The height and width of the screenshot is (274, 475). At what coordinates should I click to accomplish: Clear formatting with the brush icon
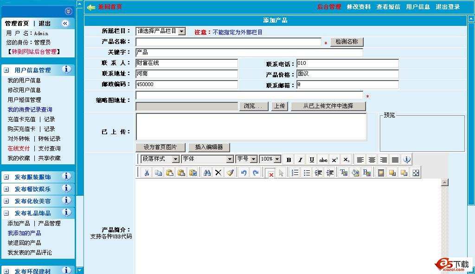coord(230,173)
